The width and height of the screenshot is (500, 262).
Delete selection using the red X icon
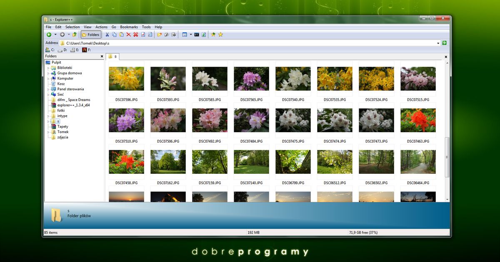point(128,35)
